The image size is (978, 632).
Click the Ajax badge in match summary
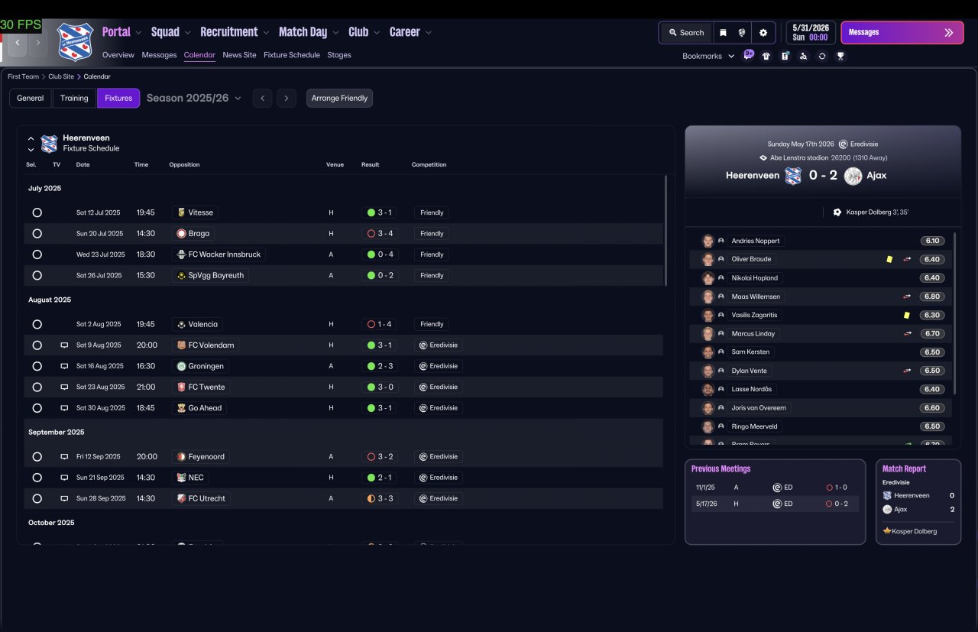pyautogui.click(x=853, y=175)
